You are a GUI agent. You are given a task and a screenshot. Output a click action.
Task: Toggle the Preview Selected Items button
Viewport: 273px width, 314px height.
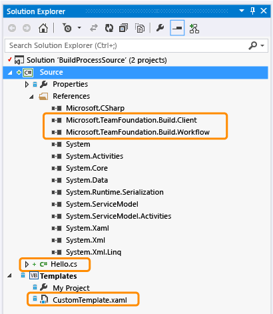tap(177, 28)
